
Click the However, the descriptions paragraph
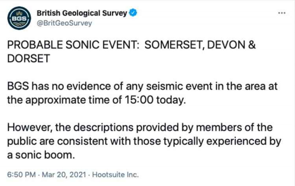coord(144,141)
